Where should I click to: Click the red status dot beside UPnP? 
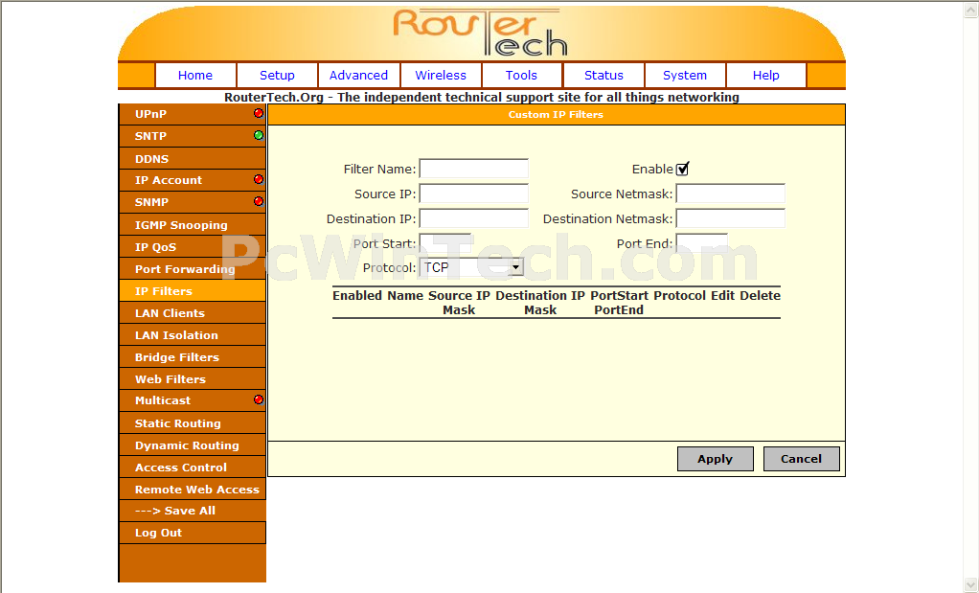pos(259,113)
